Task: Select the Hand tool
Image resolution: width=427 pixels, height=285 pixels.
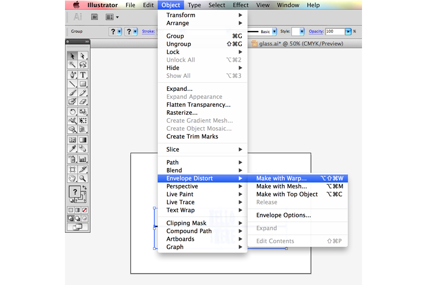Action: tap(73, 179)
